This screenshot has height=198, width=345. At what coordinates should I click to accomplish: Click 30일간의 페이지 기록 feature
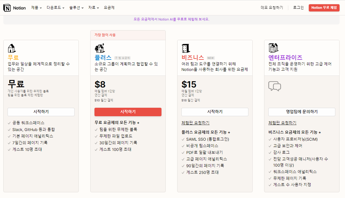(x=118, y=143)
